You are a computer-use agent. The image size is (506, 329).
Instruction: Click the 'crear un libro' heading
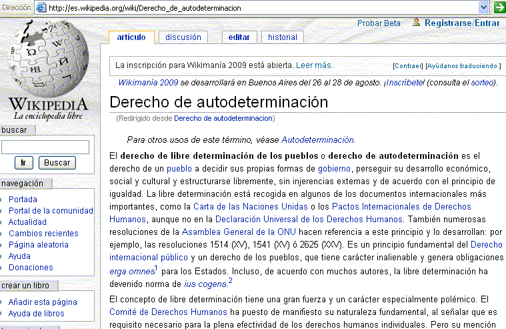coord(25,286)
